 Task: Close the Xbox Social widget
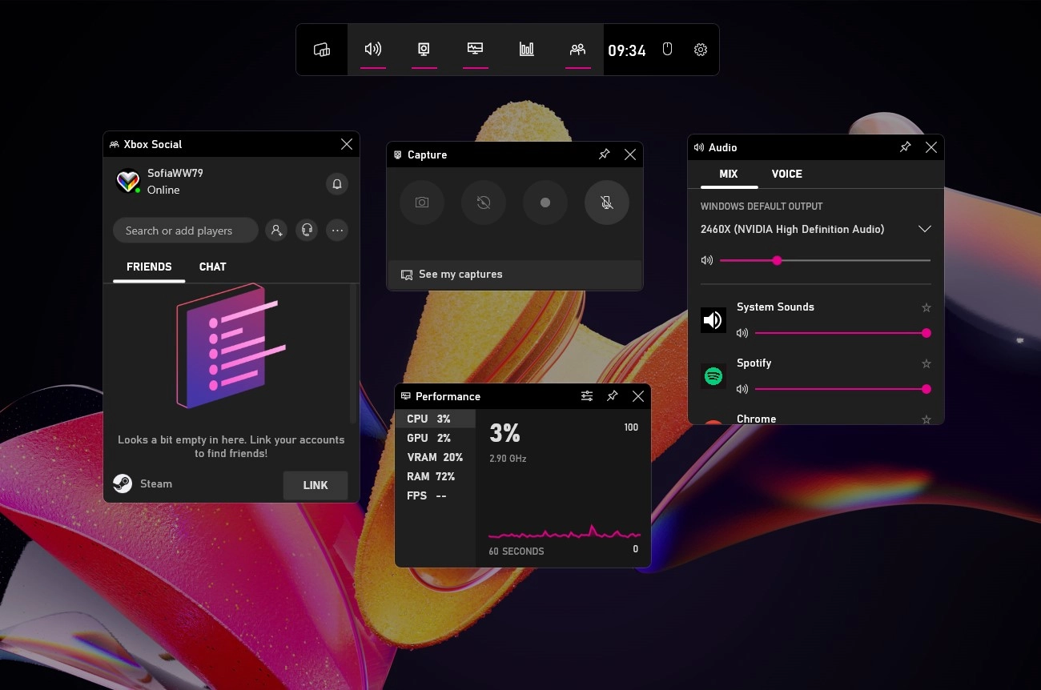[x=347, y=144]
